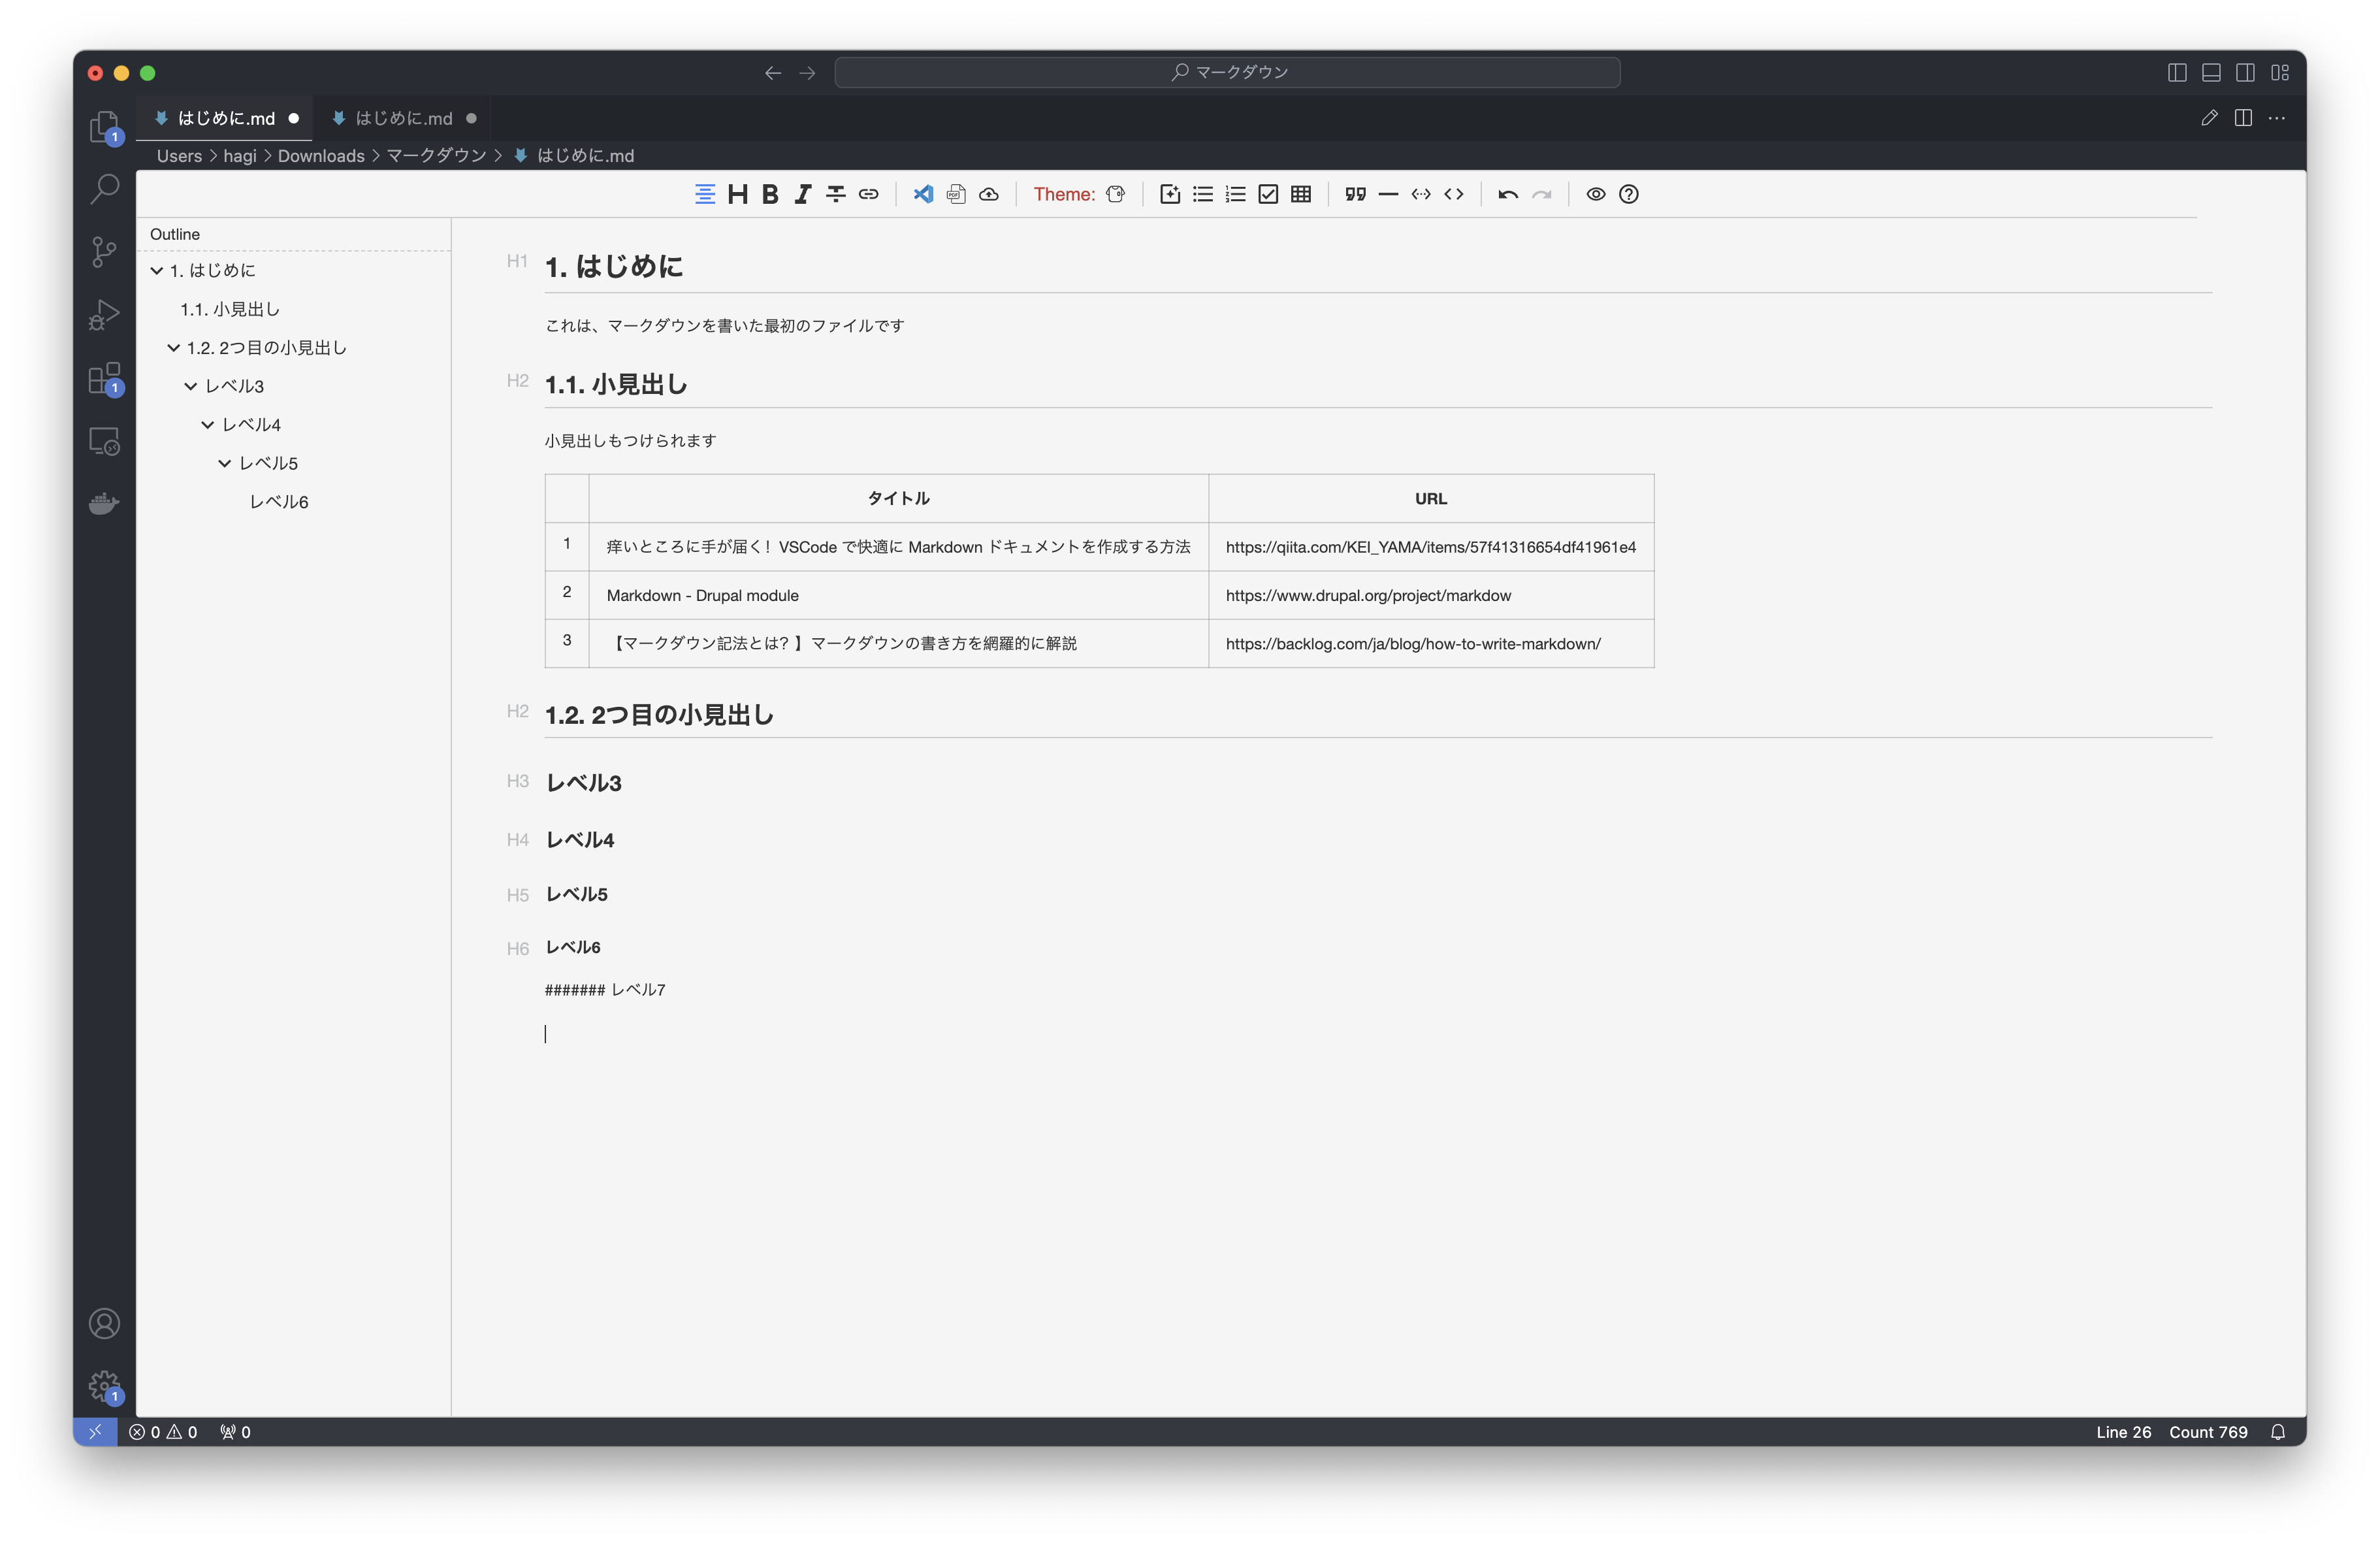This screenshot has width=2380, height=1543.
Task: Toggle the bottom panel layout icon
Action: click(2211, 72)
